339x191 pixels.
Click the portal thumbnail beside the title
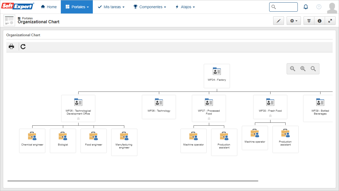[9, 20]
